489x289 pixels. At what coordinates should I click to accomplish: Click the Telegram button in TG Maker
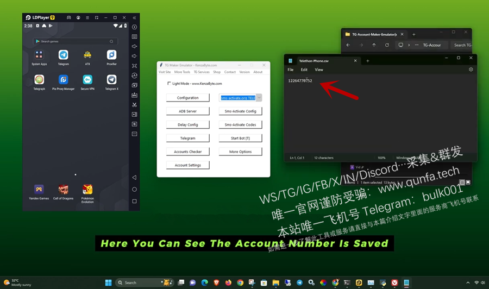click(x=188, y=138)
